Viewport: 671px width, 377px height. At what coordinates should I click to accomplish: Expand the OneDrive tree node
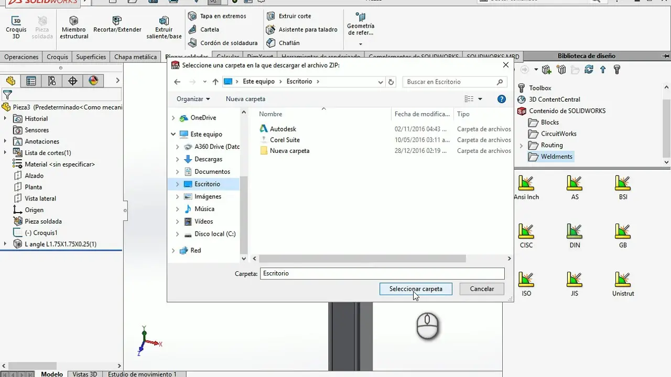pyautogui.click(x=174, y=118)
